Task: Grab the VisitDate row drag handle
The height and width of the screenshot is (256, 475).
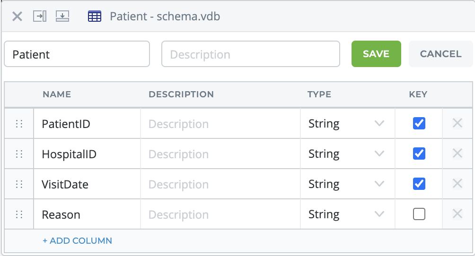Action: click(x=19, y=184)
